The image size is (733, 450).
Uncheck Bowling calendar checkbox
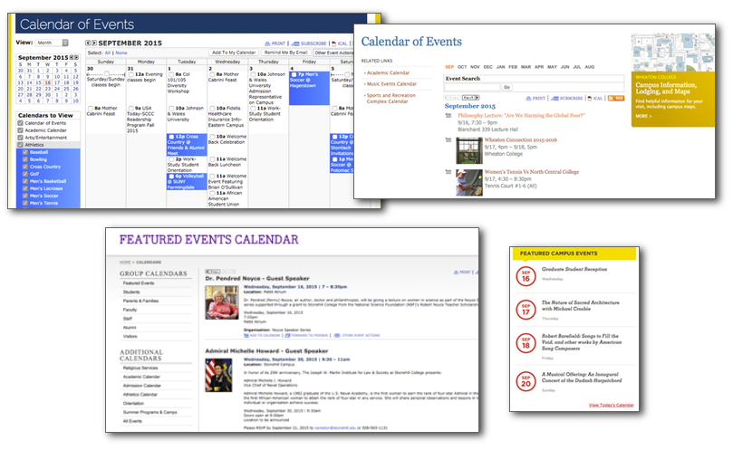[25, 159]
